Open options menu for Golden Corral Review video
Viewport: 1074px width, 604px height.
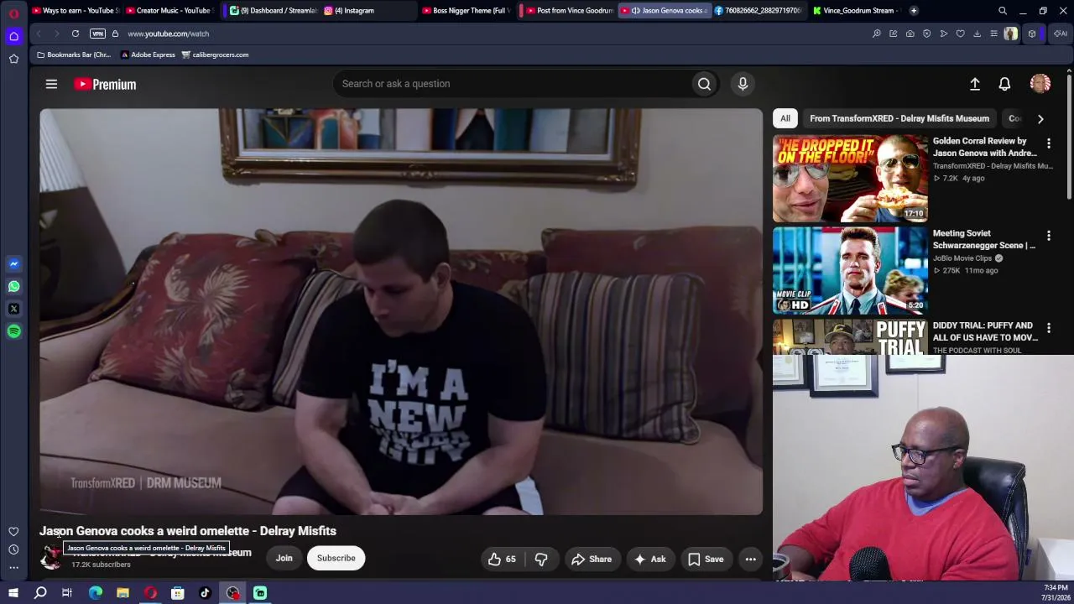tap(1049, 143)
